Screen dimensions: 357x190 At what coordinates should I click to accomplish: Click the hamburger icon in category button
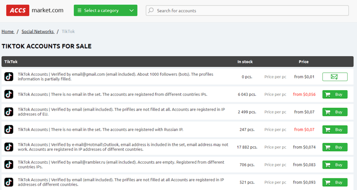click(x=79, y=10)
